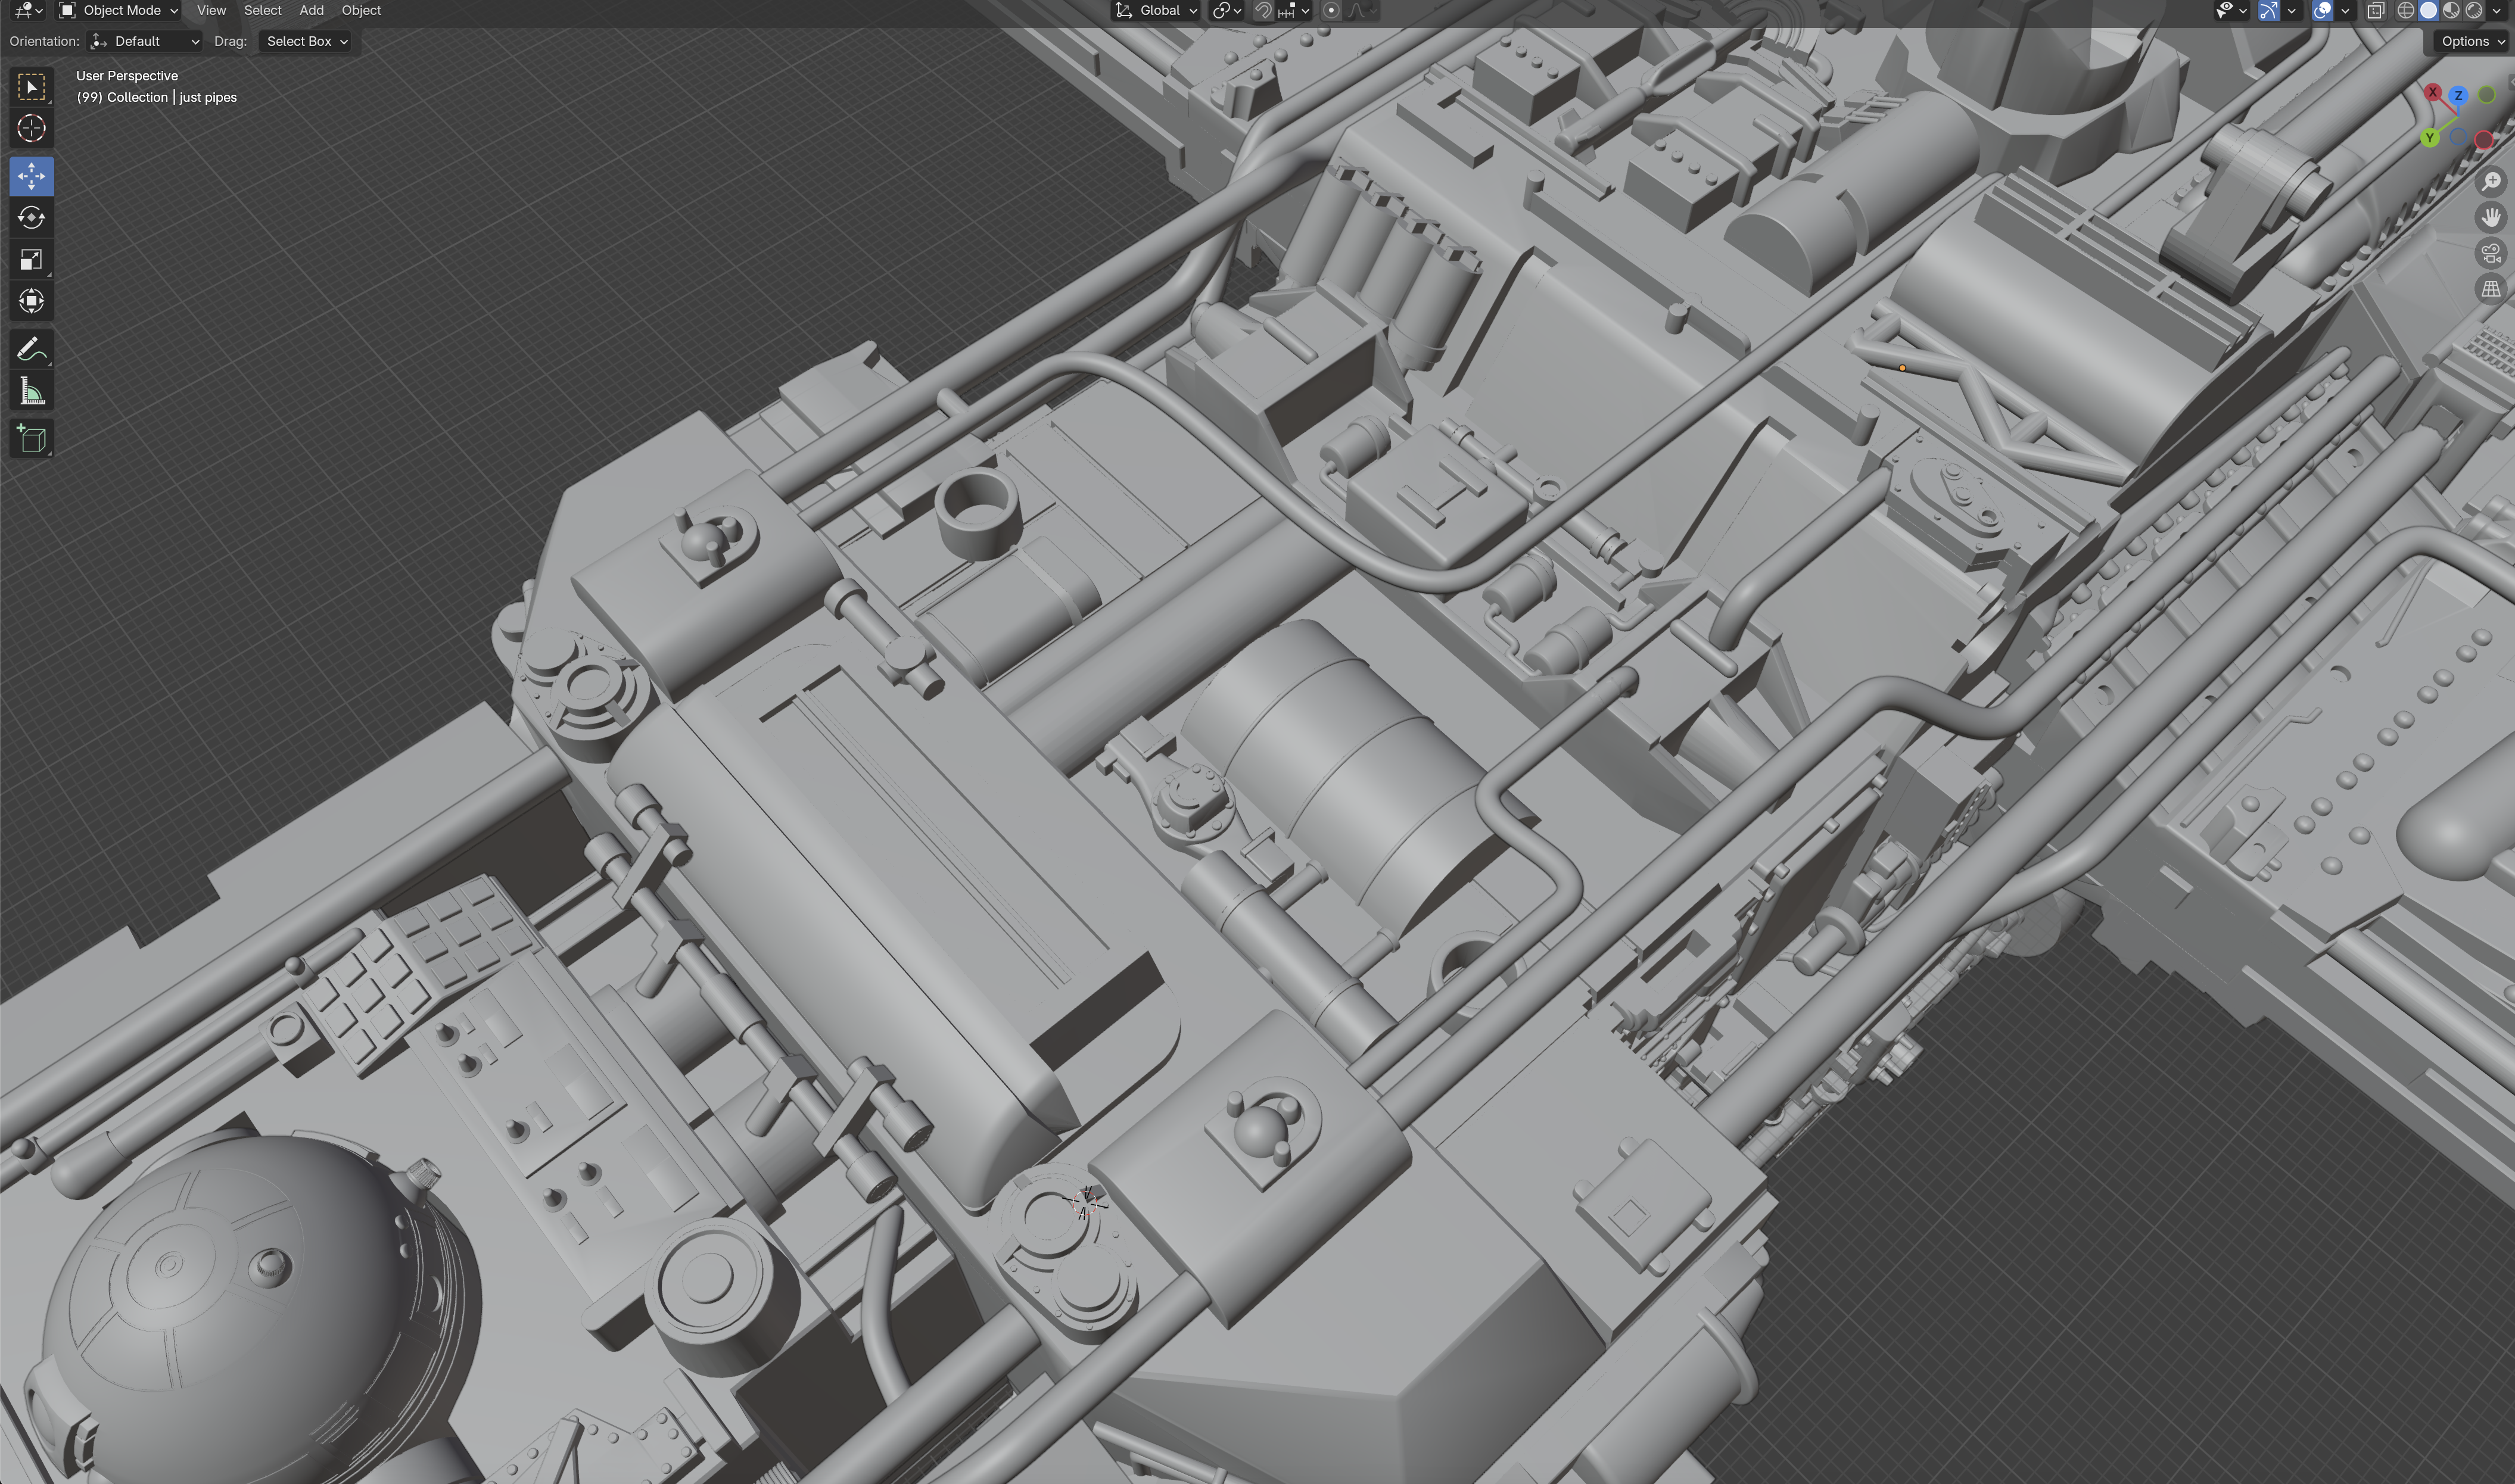This screenshot has width=2515, height=1484.
Task: Open the gizmos options dropdown arrow
Action: pyautogui.click(x=2291, y=10)
